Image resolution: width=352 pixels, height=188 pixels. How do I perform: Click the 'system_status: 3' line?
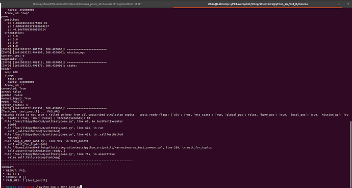14,105
